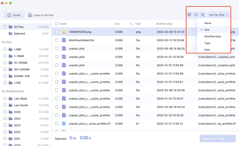Click the Modified Date column header

click(164, 24)
